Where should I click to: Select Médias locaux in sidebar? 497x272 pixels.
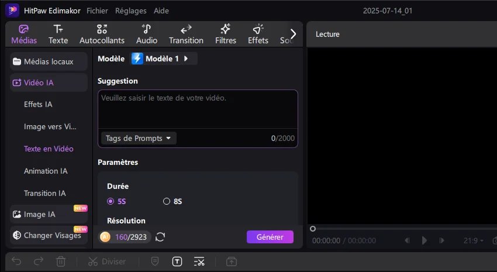(49, 61)
